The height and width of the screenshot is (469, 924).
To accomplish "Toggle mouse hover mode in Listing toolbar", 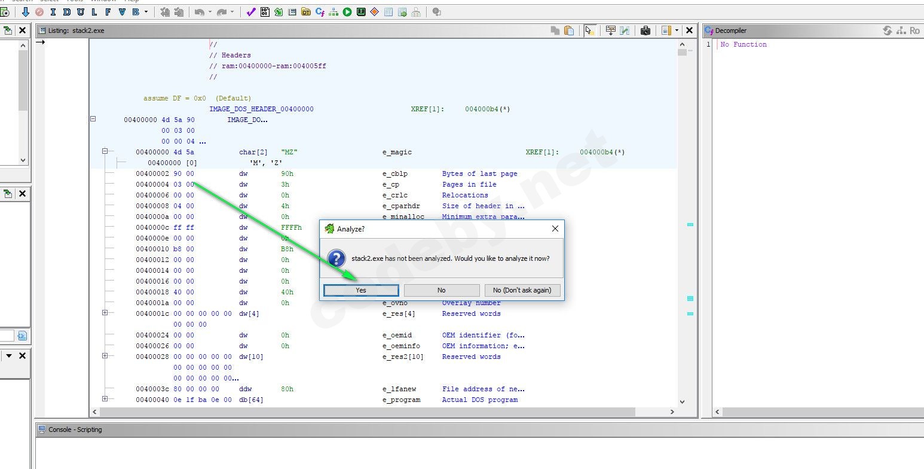I will tap(590, 31).
